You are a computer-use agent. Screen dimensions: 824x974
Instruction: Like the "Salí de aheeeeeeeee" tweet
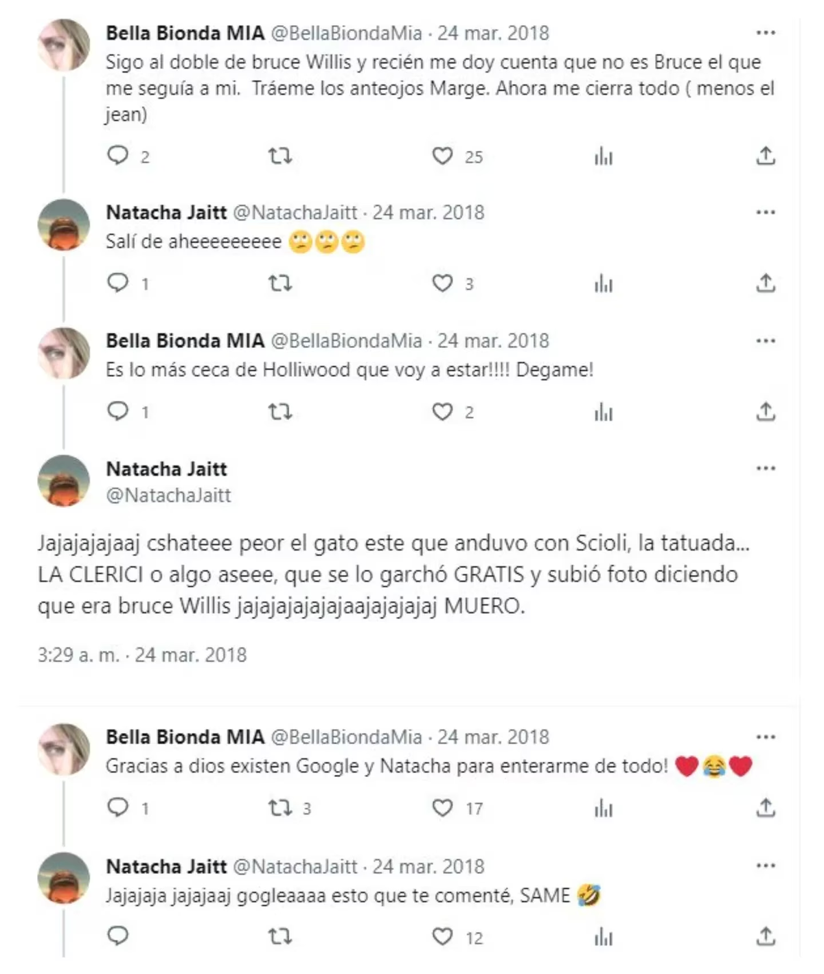pos(443,281)
